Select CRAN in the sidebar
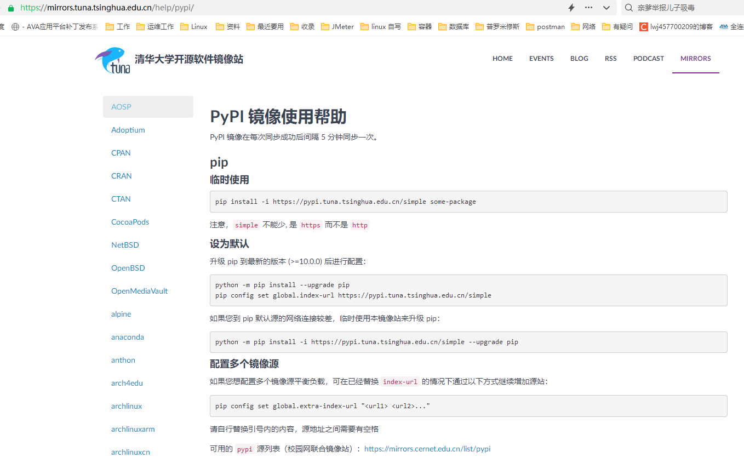The height and width of the screenshot is (469, 744). coord(122,176)
